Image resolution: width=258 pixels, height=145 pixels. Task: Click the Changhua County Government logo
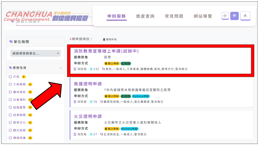click(x=46, y=17)
